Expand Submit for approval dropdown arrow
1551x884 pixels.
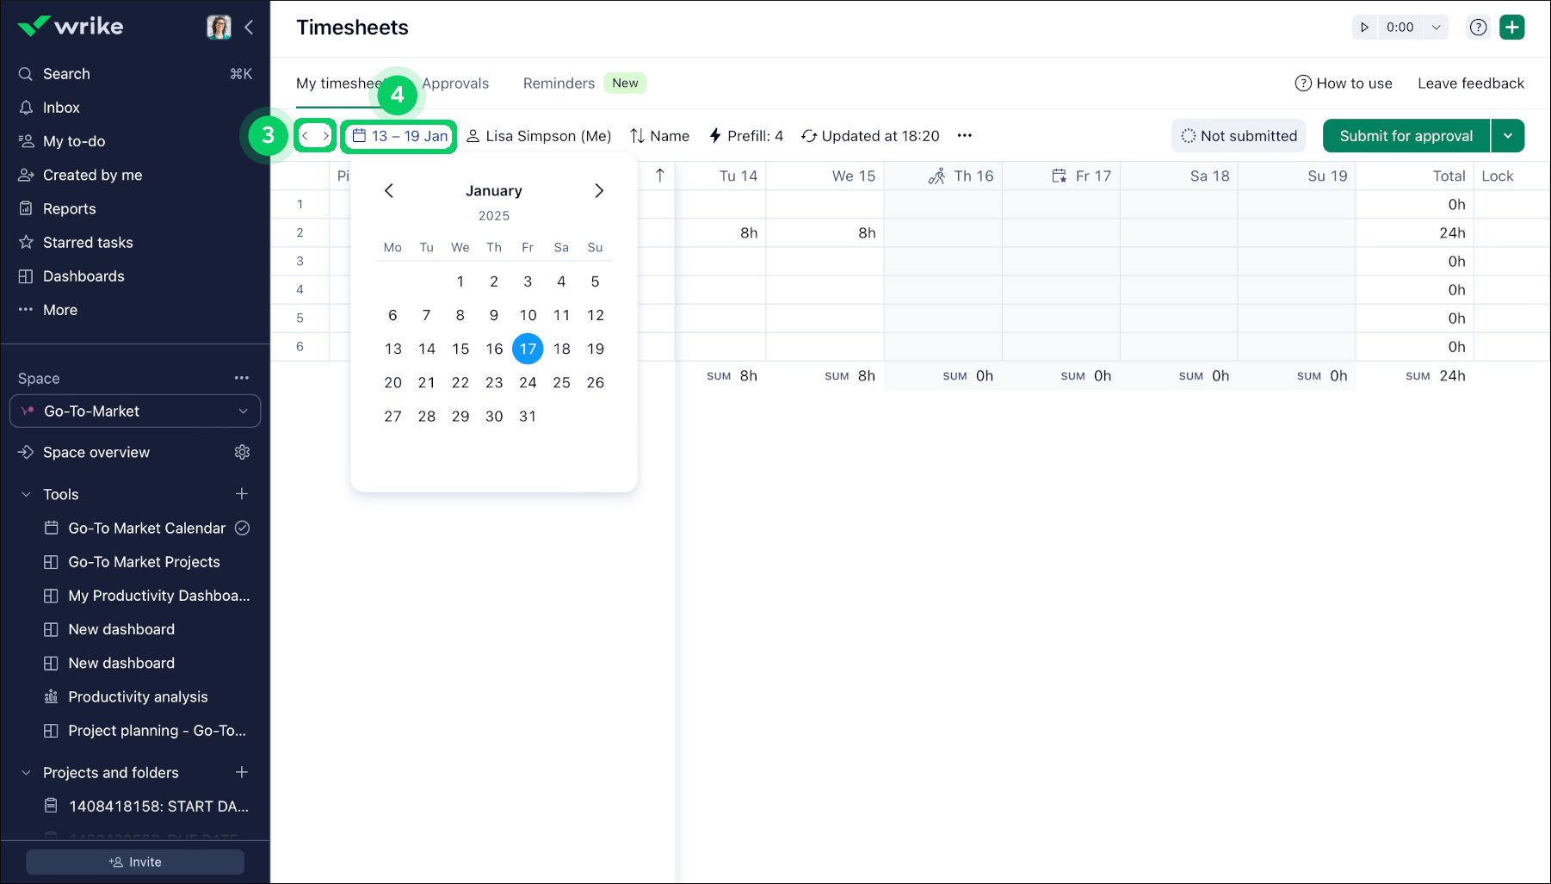1508,136
